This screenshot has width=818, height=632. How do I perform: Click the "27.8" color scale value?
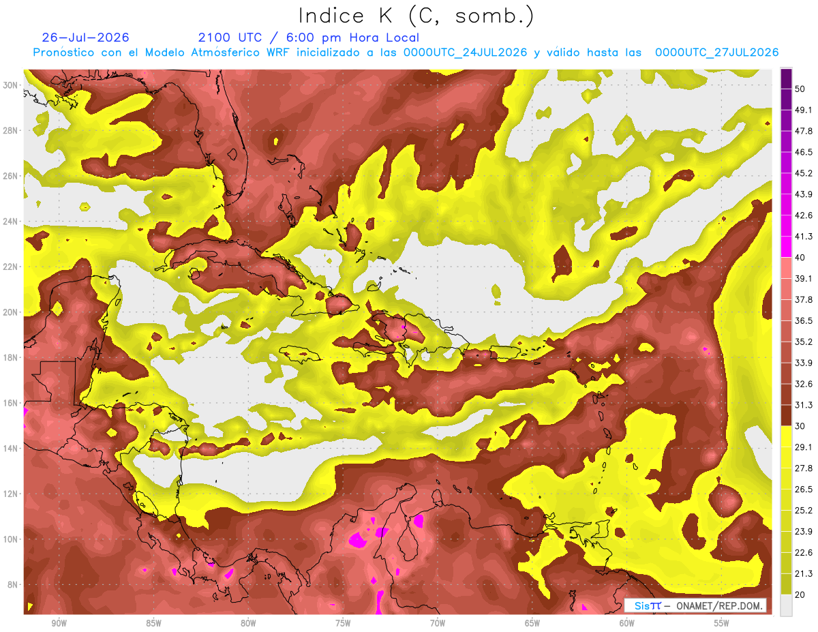coord(804,468)
